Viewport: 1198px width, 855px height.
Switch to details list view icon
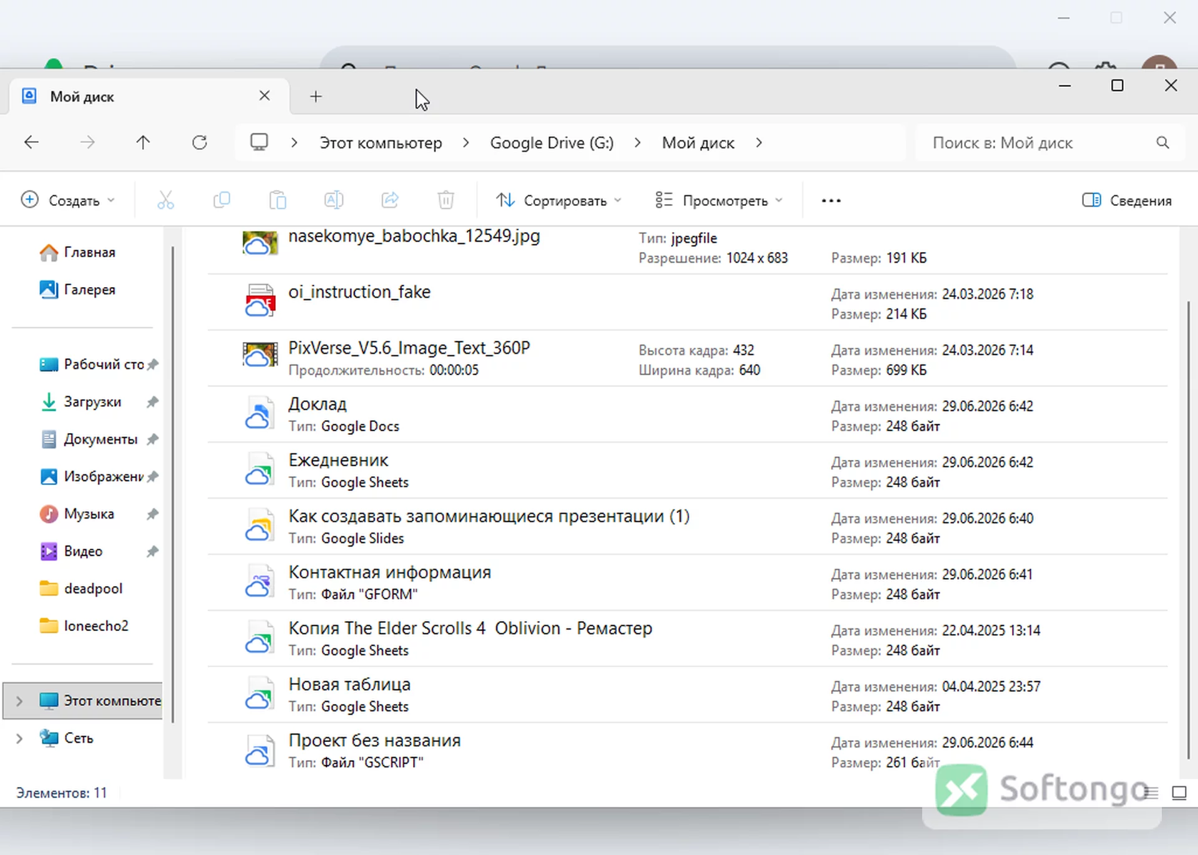click(x=1152, y=793)
